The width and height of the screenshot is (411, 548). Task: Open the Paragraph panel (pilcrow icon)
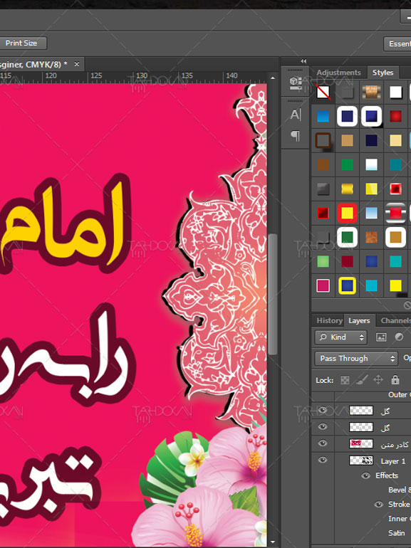coord(295,136)
